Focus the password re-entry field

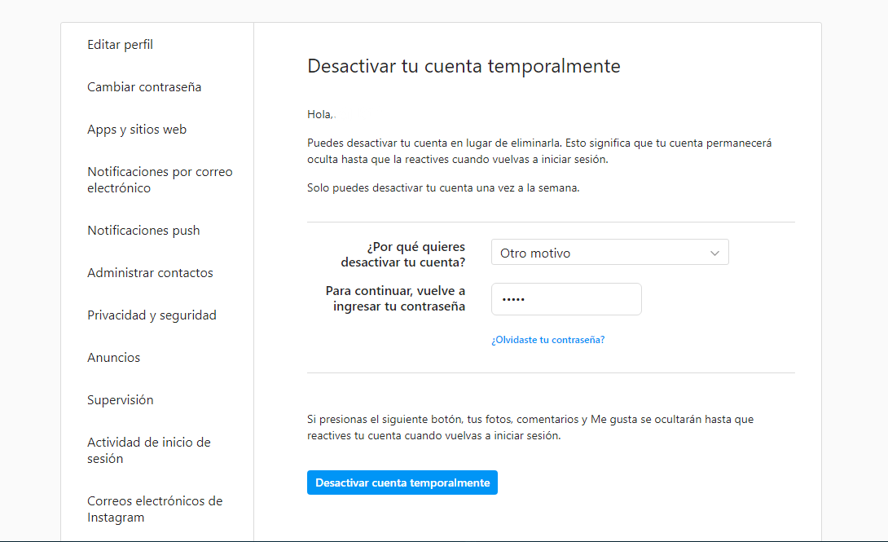566,299
